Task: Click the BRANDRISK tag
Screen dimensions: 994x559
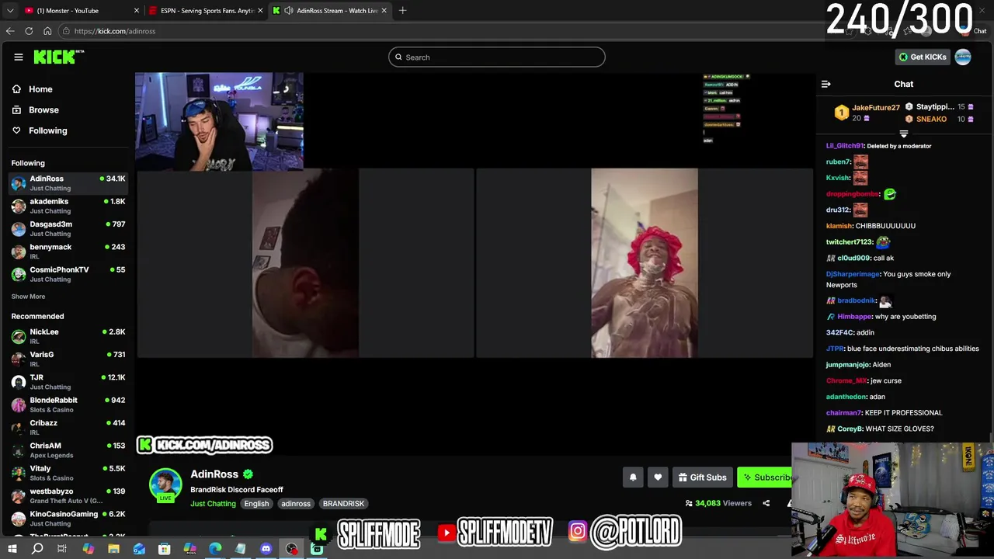Action: click(x=343, y=504)
